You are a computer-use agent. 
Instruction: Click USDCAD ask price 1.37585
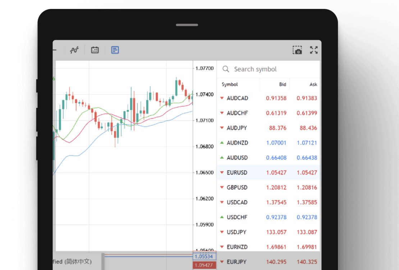click(x=307, y=202)
